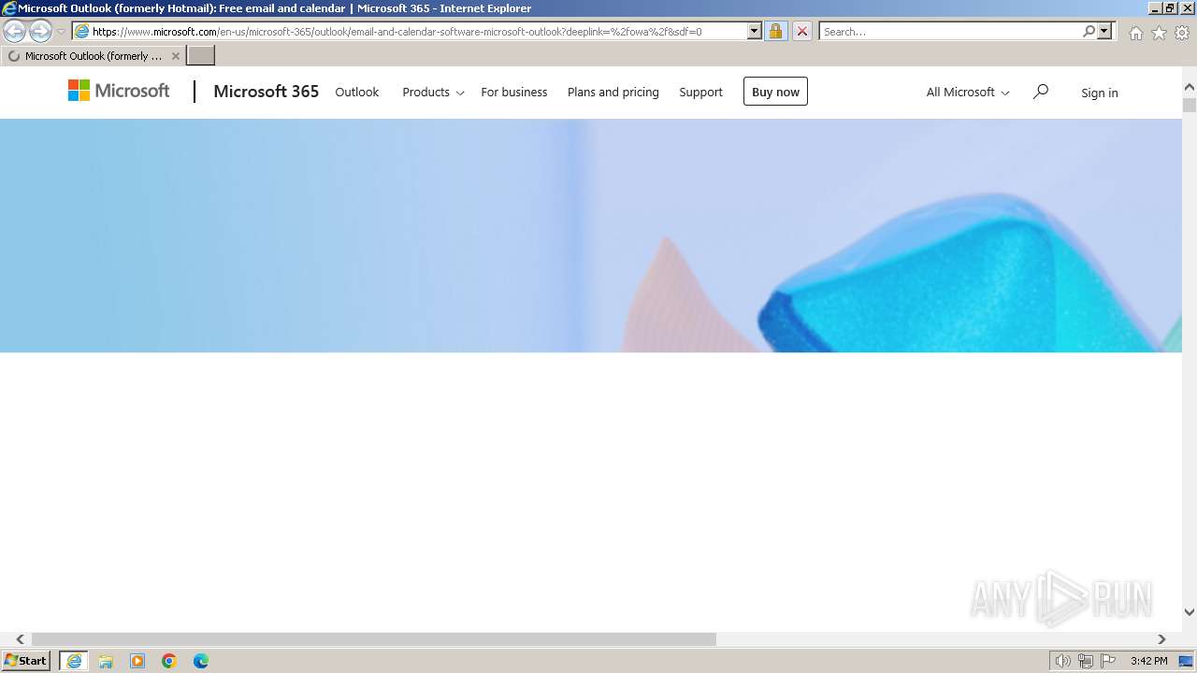
Task: Open Tools gear icon
Action: point(1182,33)
